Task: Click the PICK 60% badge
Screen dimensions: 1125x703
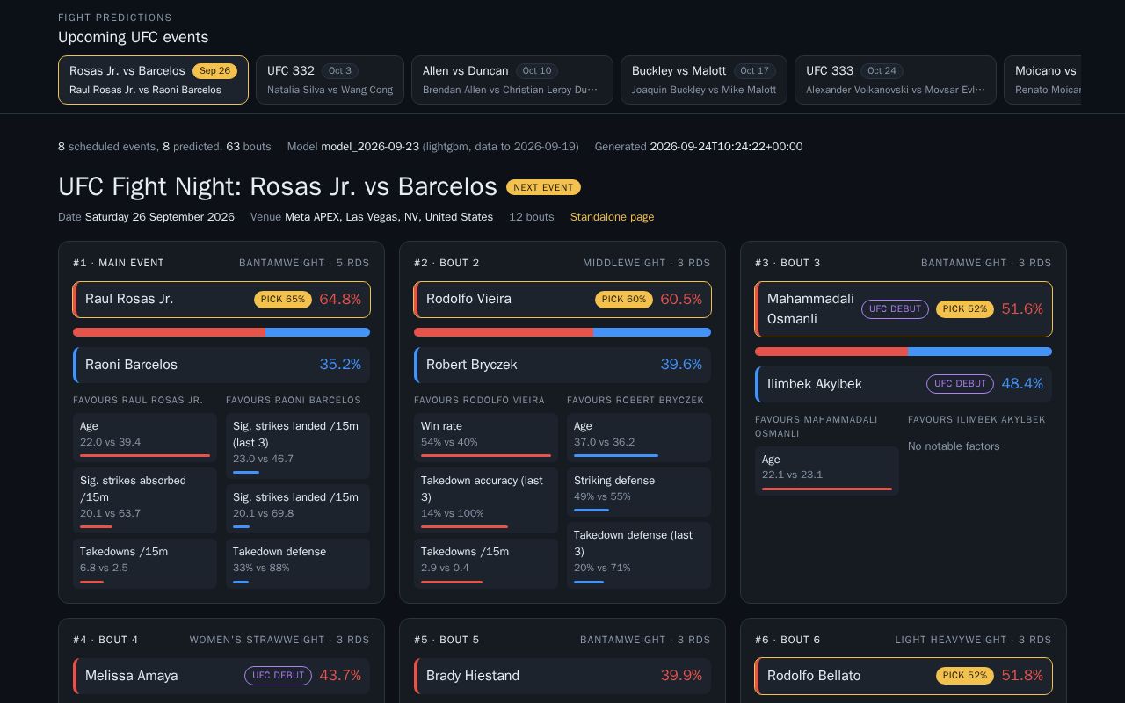Action: (624, 300)
